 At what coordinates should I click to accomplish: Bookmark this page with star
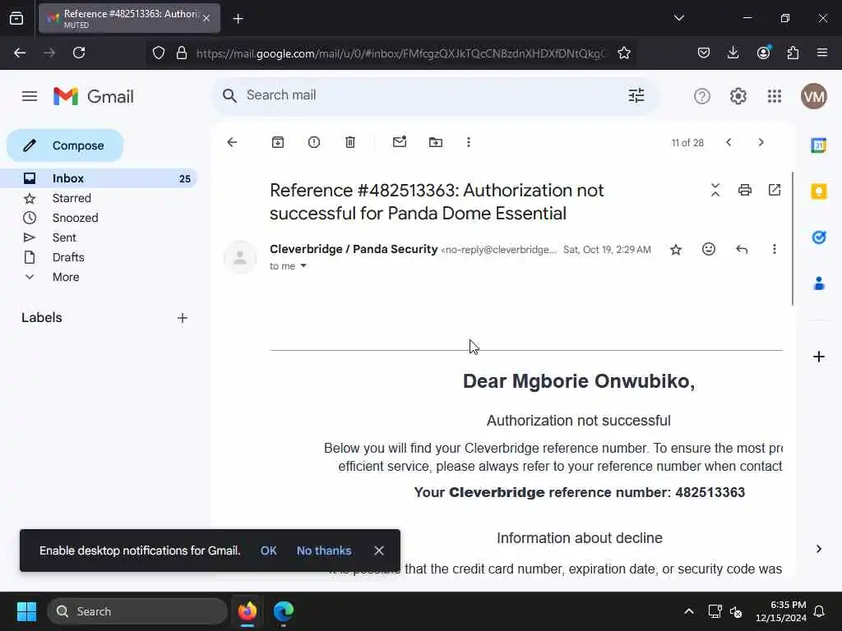coord(624,53)
